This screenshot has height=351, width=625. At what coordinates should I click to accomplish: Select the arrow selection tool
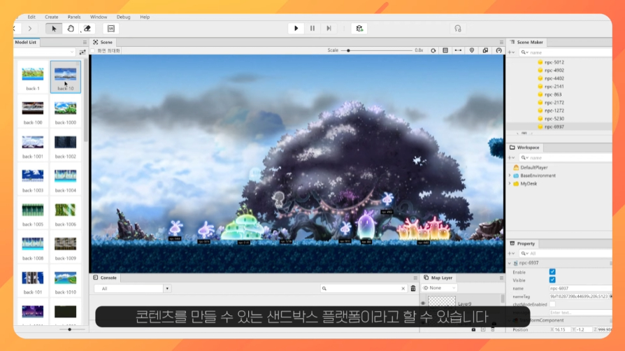pos(54,29)
